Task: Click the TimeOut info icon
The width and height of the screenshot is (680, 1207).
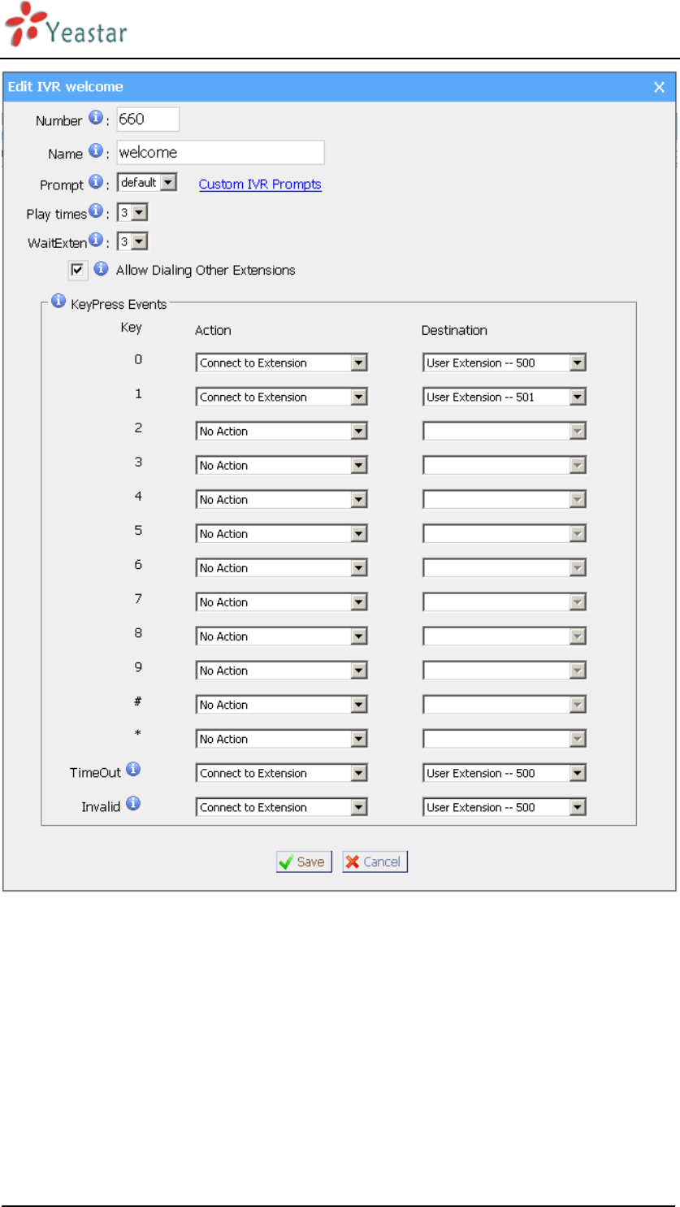Action: click(x=133, y=769)
